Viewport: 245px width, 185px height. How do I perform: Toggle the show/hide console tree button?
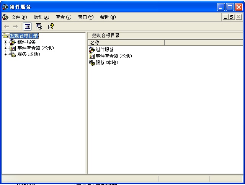click(27, 26)
